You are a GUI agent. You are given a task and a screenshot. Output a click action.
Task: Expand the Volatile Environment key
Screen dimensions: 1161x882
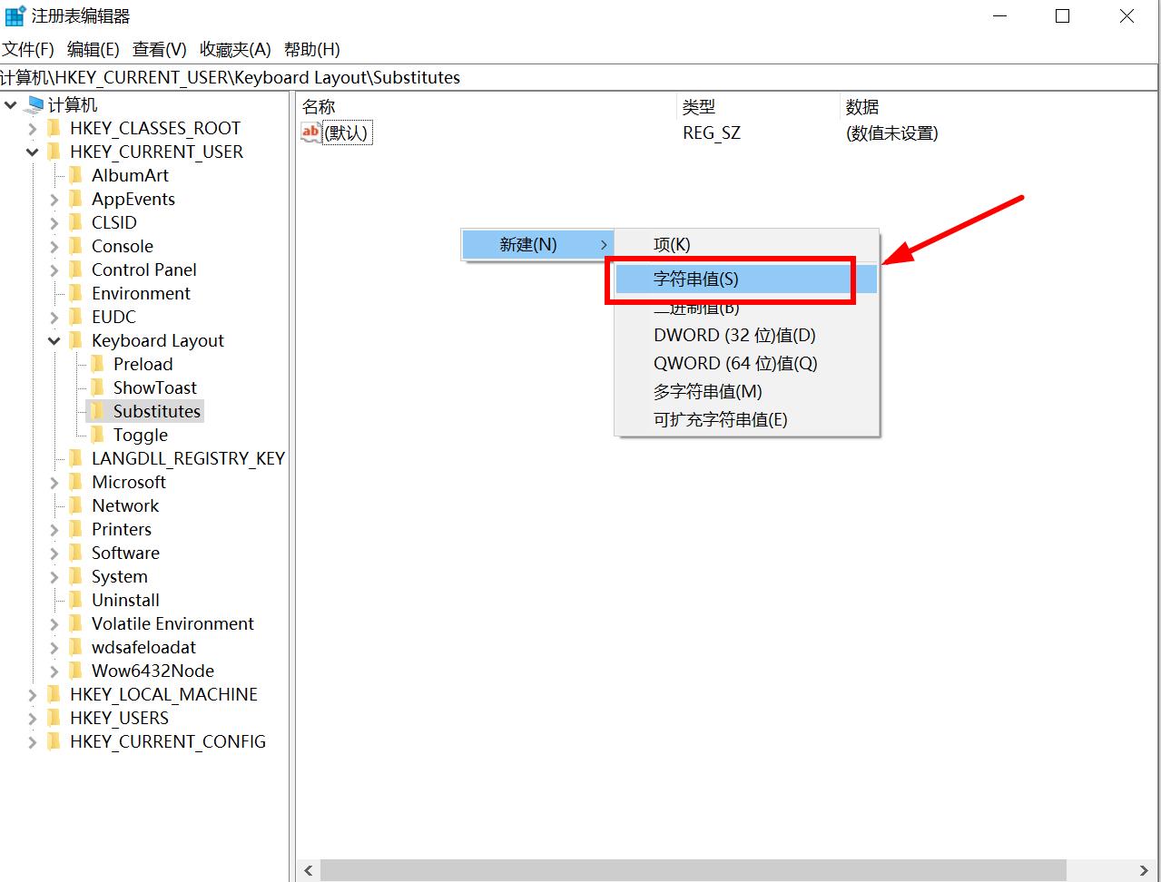(54, 624)
